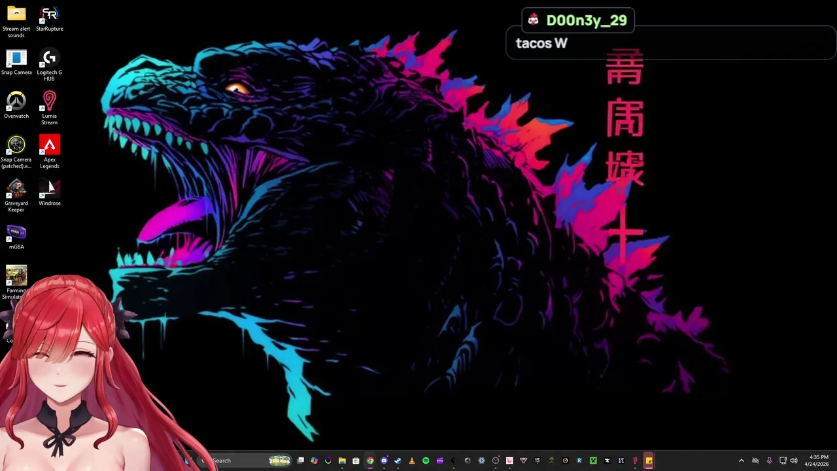The height and width of the screenshot is (471, 837).
Task: Click the taskbar Search box
Action: tap(245, 461)
